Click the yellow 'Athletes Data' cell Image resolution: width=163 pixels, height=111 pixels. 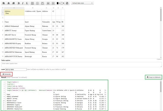[x=14, y=12]
